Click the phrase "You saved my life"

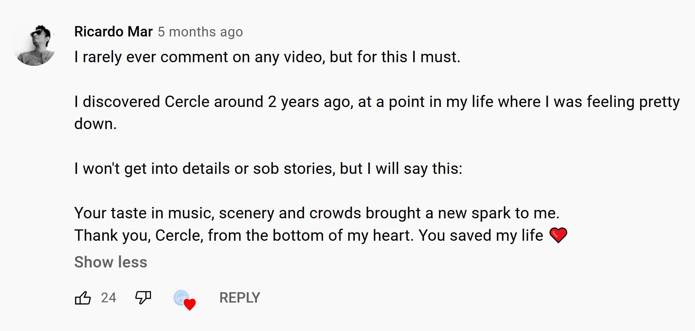(481, 235)
